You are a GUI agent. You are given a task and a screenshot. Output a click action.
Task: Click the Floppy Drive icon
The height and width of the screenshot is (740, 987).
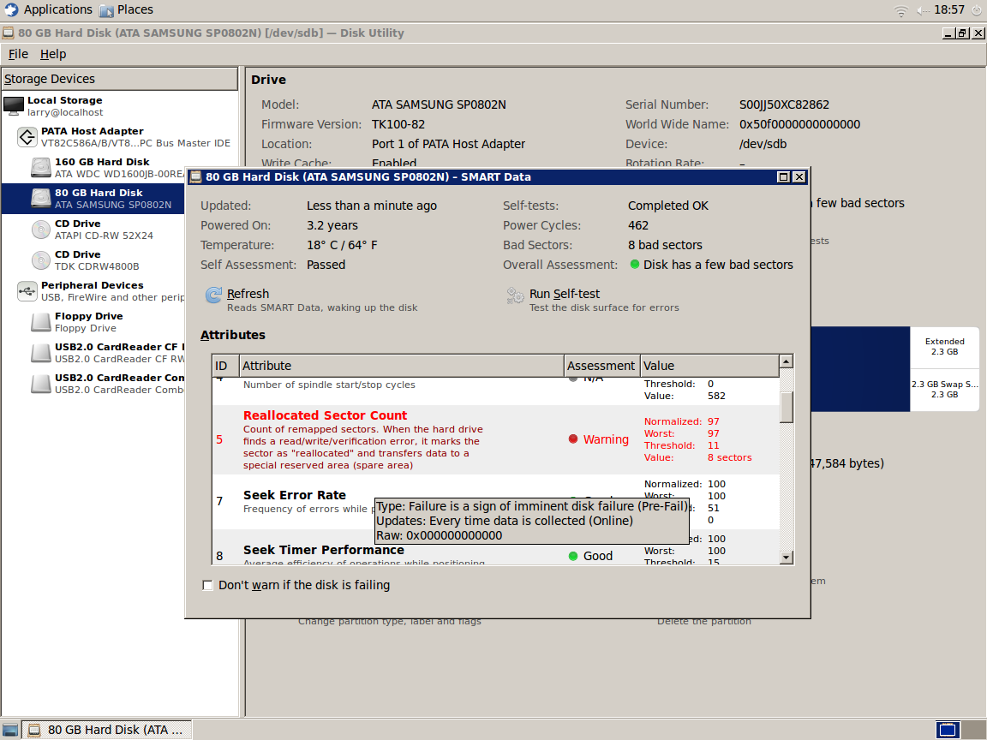point(41,322)
